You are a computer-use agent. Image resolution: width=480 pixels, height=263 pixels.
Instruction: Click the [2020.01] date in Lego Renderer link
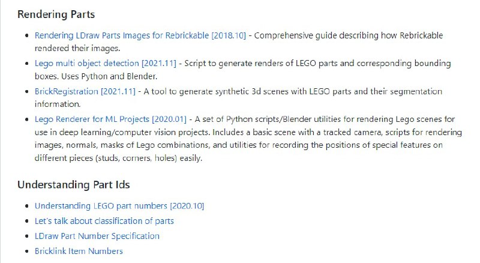169,119
